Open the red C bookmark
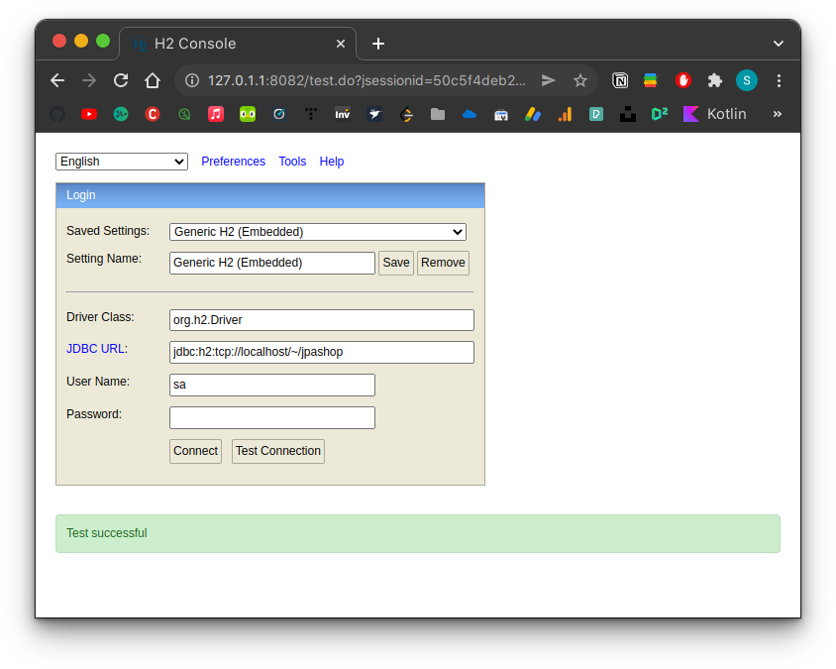Screen dimensions: 836x669 153,114
